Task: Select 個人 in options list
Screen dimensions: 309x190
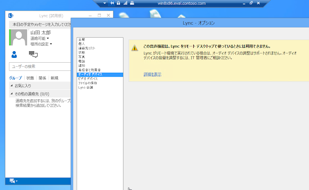Action: tap(100, 44)
